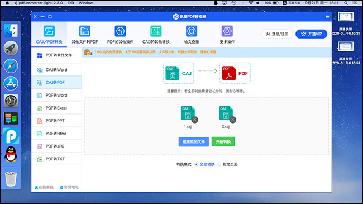Click the date and time in menu bar

pyautogui.click(x=322, y=3)
